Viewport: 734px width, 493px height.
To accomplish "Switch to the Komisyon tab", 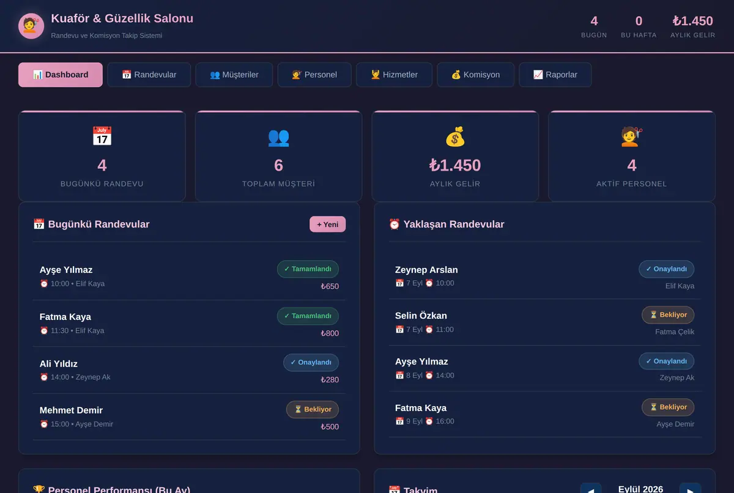I will pos(475,75).
